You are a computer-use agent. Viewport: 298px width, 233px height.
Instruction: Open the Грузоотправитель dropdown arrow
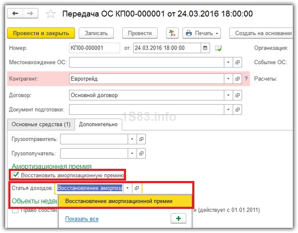[132, 139]
